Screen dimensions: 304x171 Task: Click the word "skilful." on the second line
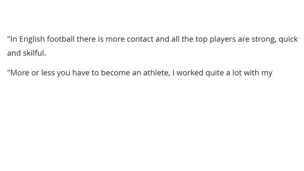tap(35, 53)
